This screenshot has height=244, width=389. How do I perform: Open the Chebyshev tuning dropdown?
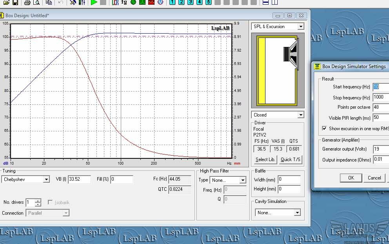(x=25, y=179)
